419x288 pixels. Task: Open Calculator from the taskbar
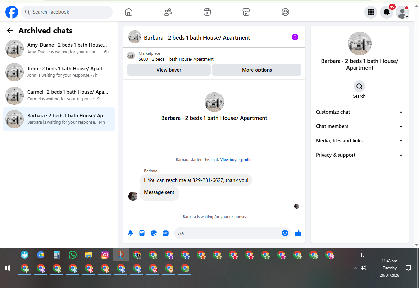(x=57, y=255)
